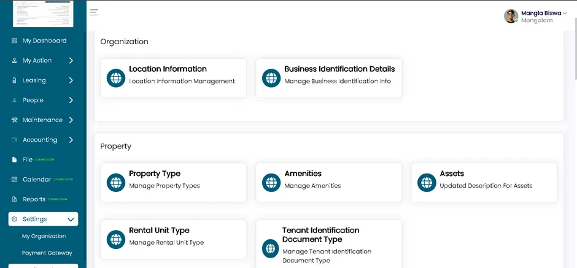Image resolution: width=577 pixels, height=268 pixels.
Task: Click globe icon beside Business Identification Details
Action: tap(271, 78)
